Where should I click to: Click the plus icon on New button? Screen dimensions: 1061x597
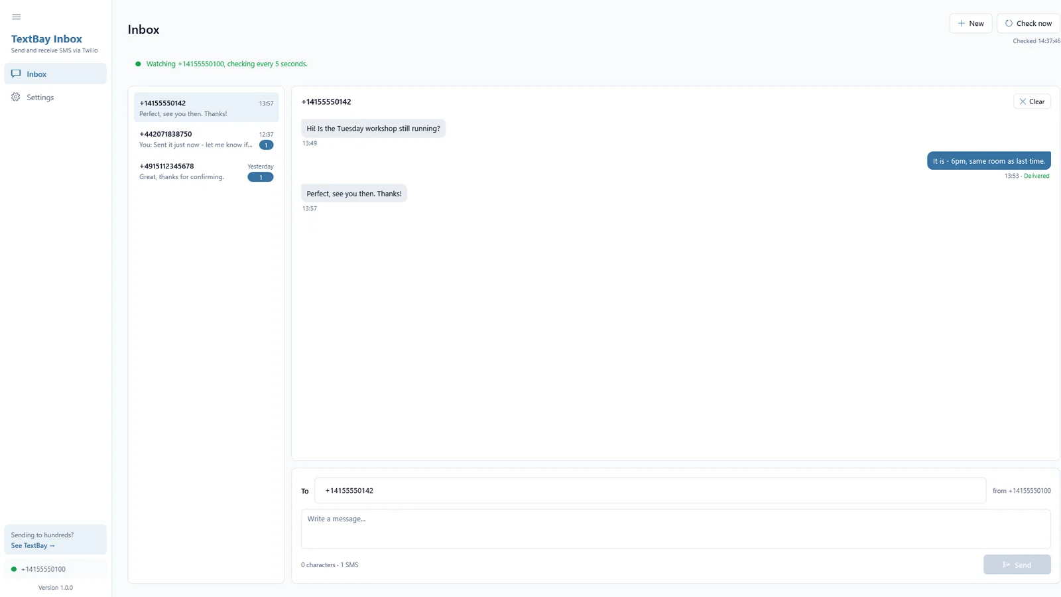[x=961, y=23]
